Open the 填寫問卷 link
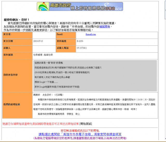The width and height of the screenshot is (166, 142). point(105,27)
